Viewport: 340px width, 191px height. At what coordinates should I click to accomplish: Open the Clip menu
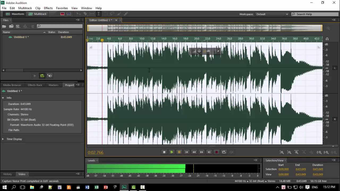38,8
